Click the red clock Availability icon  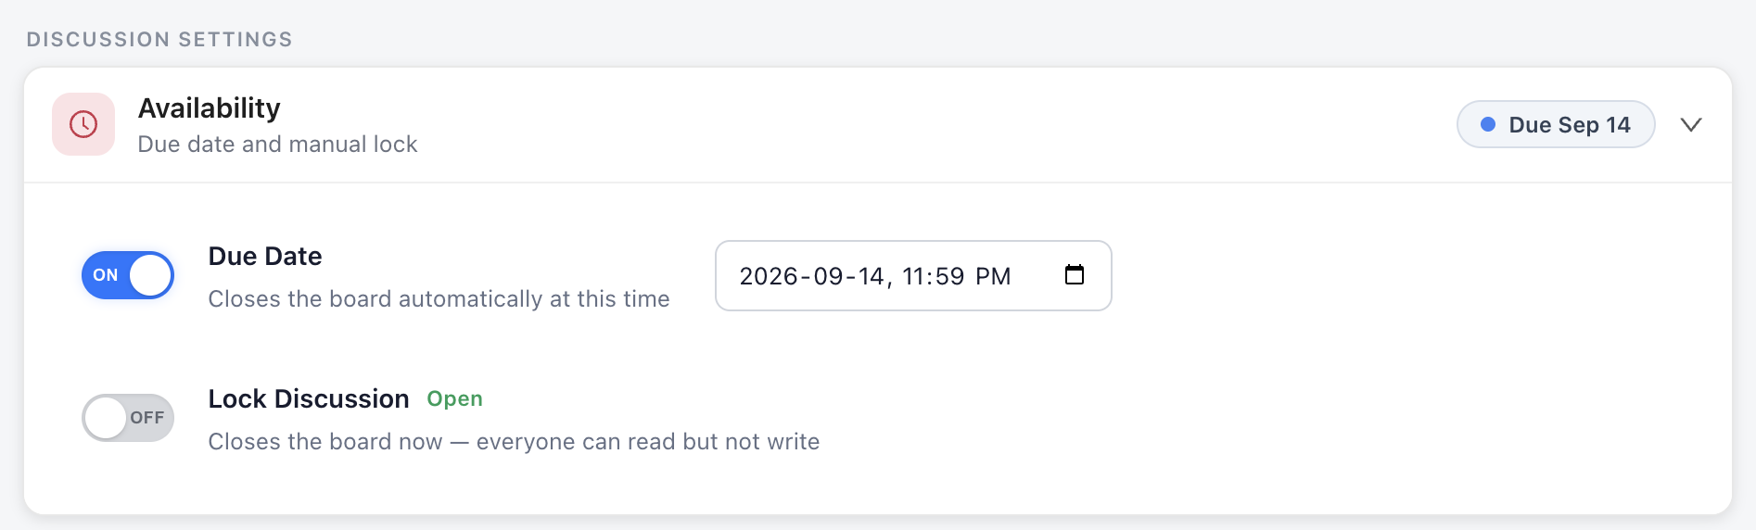coord(83,124)
